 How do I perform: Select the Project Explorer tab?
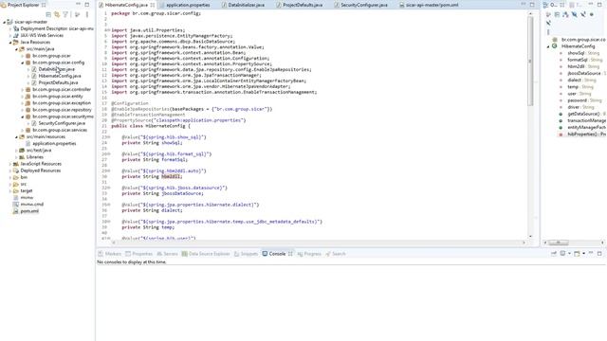click(x=24, y=5)
